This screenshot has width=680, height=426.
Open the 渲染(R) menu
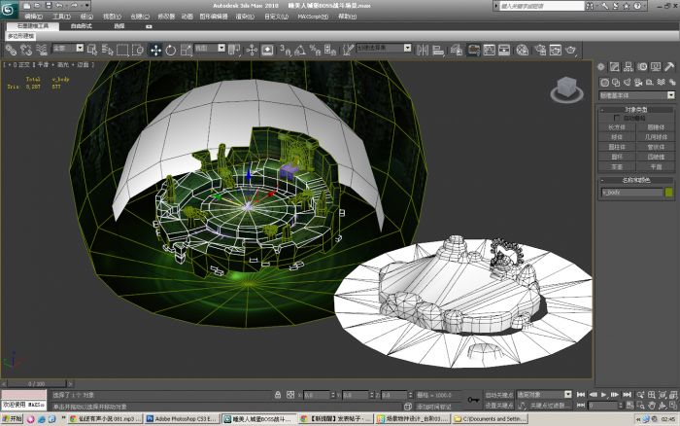245,17
